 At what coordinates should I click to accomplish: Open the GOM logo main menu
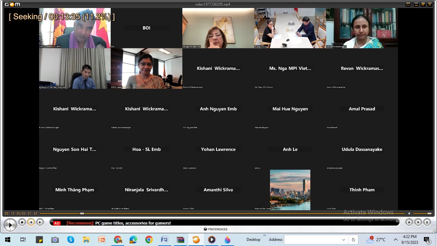[12, 4]
